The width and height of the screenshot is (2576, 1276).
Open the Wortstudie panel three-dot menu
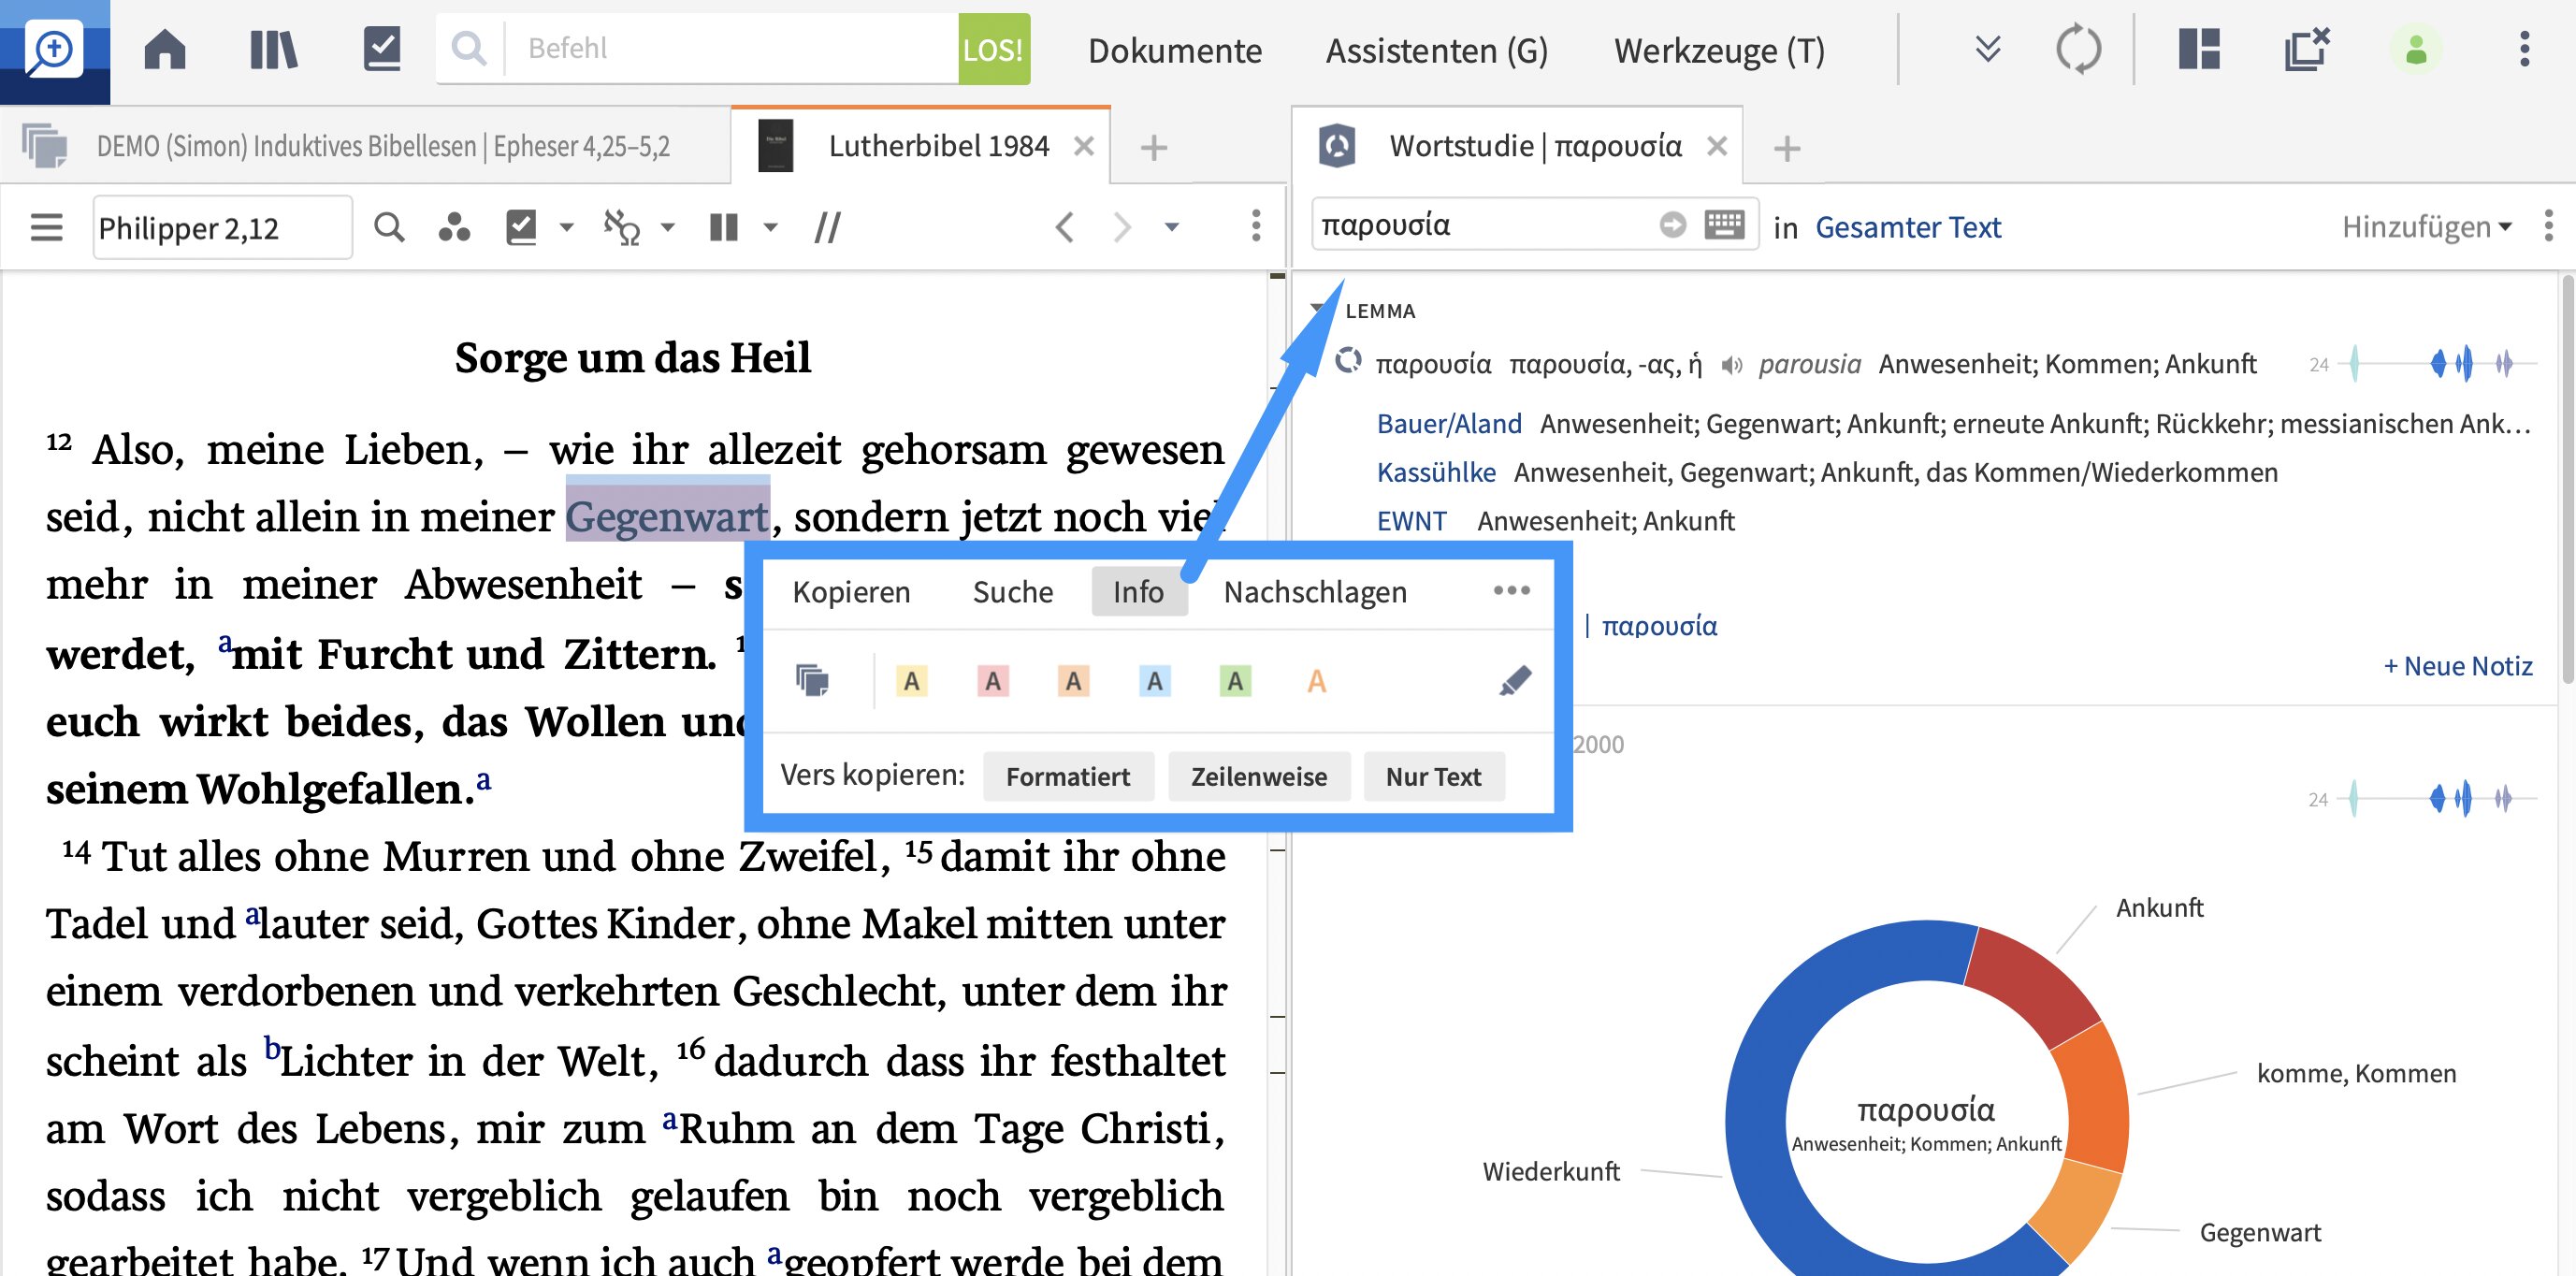[2548, 226]
